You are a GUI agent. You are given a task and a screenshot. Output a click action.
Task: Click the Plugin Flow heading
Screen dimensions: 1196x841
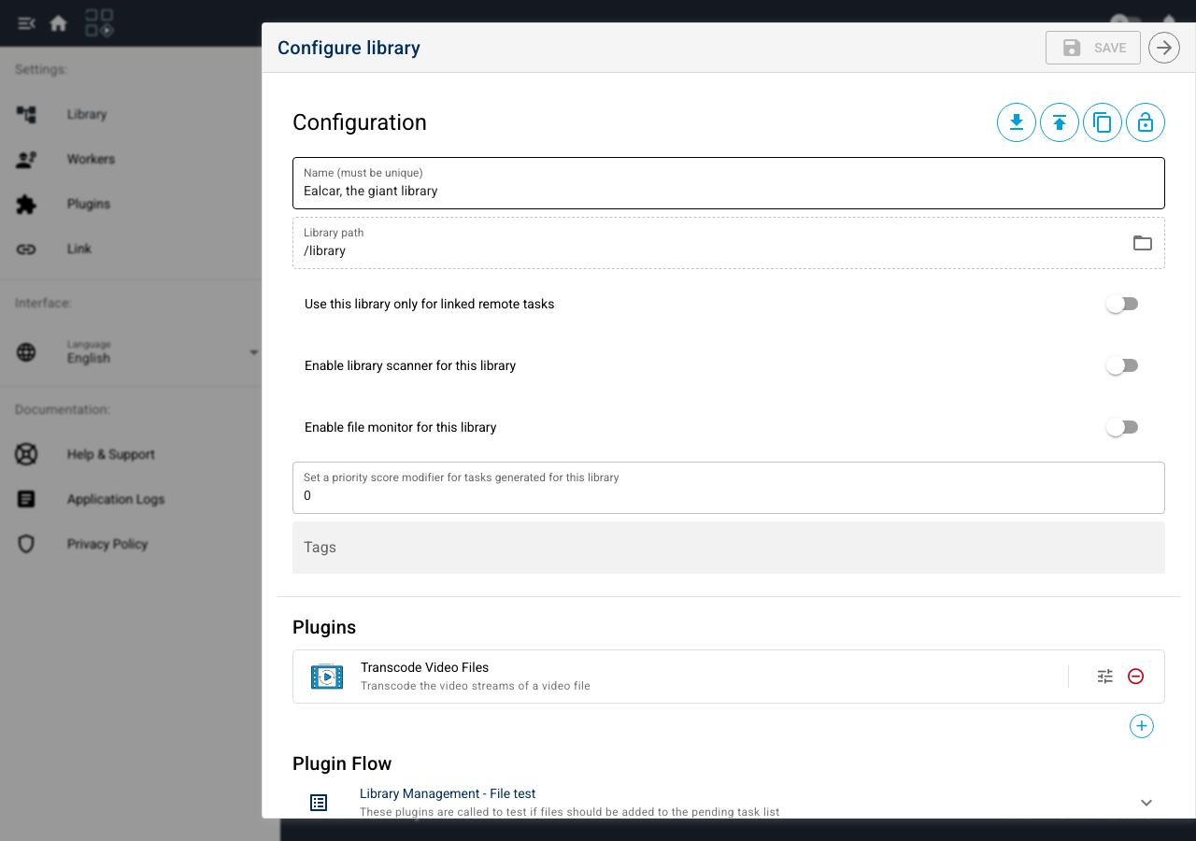[342, 763]
